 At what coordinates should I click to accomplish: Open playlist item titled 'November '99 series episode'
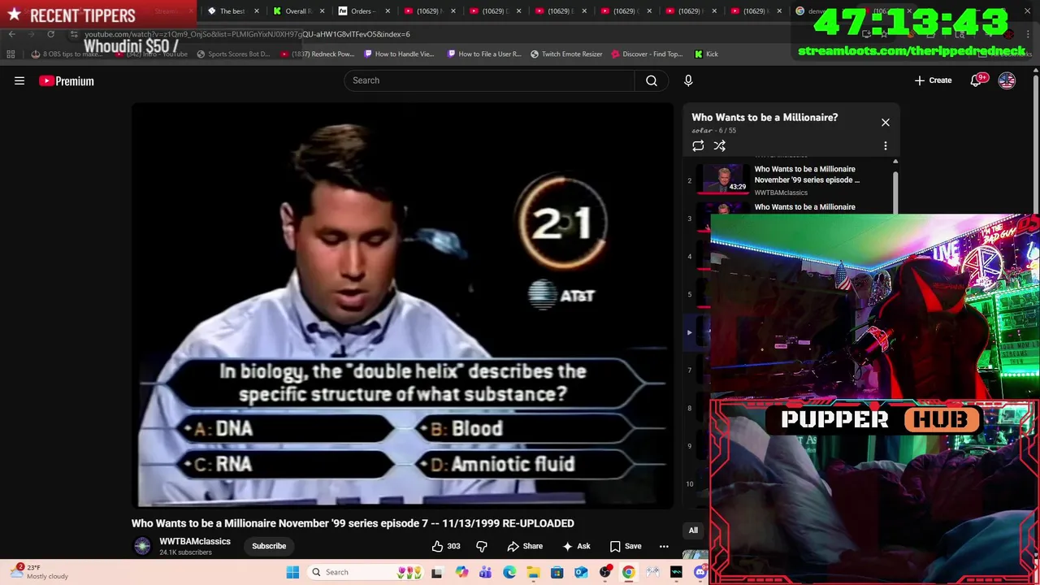click(x=807, y=175)
